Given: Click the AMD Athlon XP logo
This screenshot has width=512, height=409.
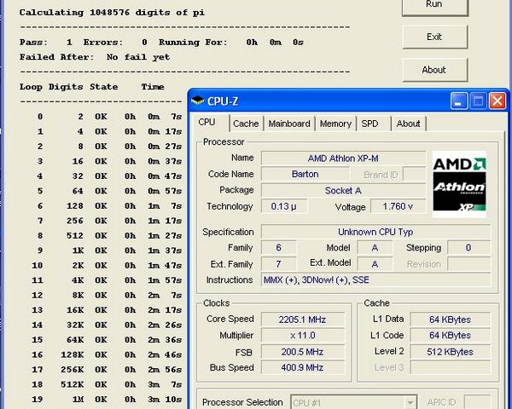Looking at the screenshot, I should 459,185.
